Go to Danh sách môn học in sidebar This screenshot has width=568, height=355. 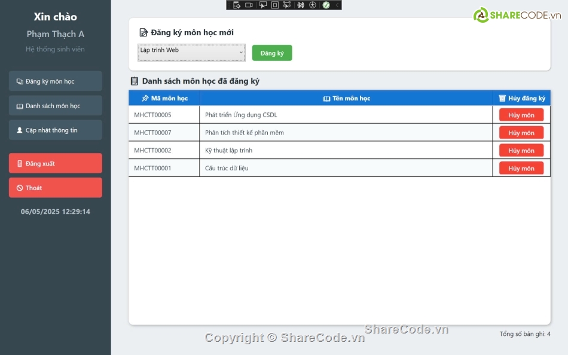[56, 106]
